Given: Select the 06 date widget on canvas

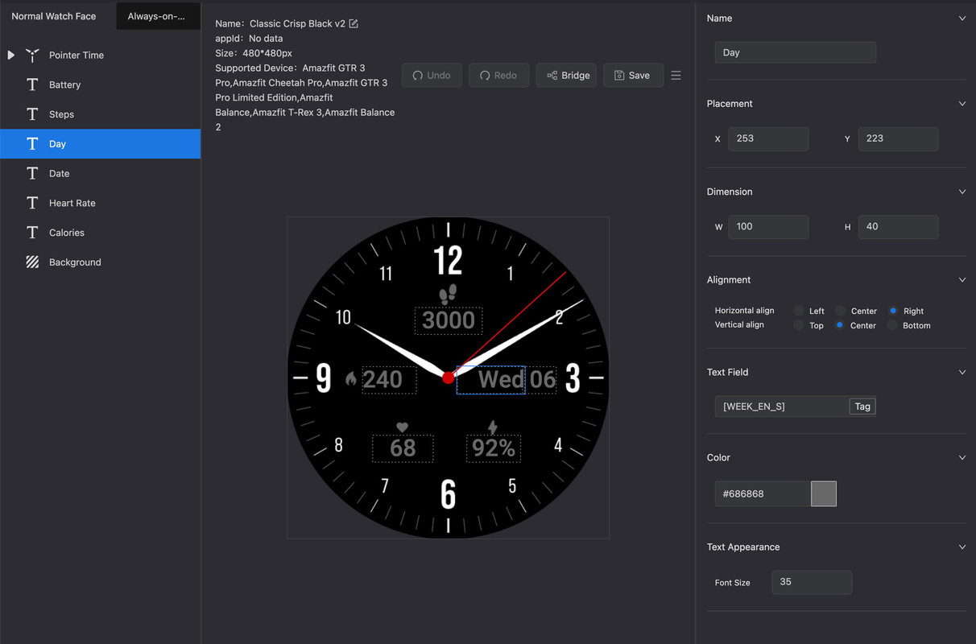Looking at the screenshot, I should tap(542, 379).
